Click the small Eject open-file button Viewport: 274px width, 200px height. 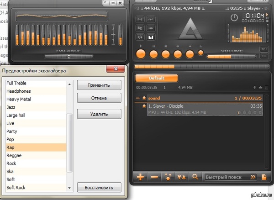point(200,53)
